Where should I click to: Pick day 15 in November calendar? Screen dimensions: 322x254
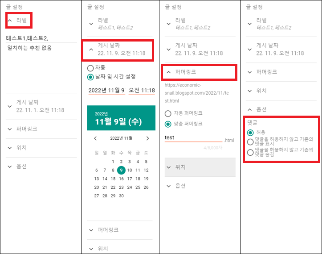(113, 179)
